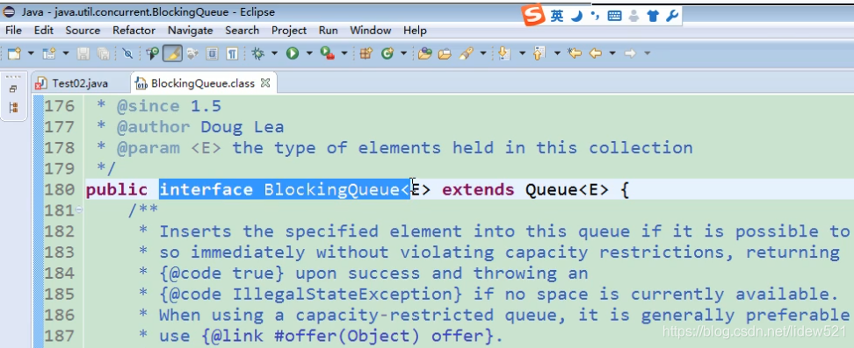Toggle the Sogou 英 language mode
Screen dimensions: 854x348
point(557,16)
